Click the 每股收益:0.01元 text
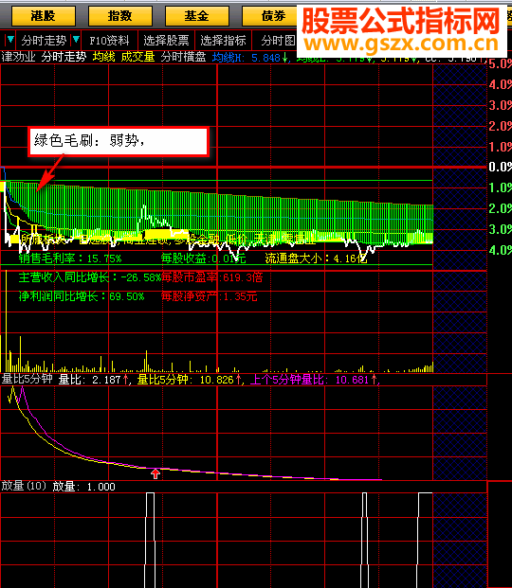This screenshot has height=588, width=512. 203,258
